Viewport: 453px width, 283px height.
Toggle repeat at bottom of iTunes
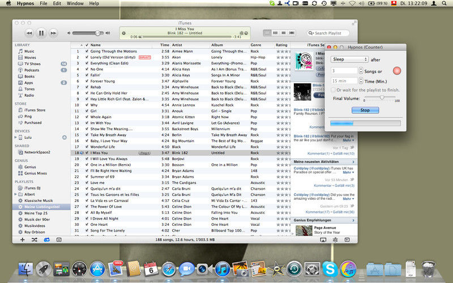(46, 239)
